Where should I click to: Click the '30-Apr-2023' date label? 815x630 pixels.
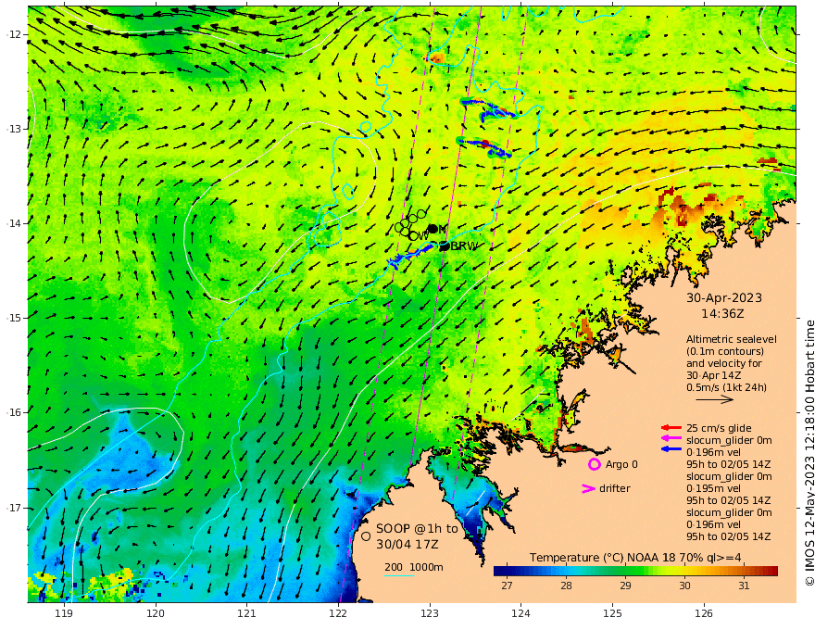[724, 298]
